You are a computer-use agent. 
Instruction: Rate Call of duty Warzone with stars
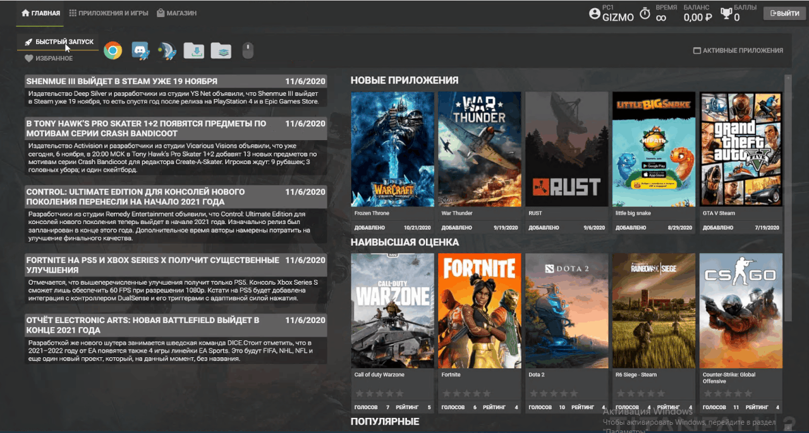(379, 393)
